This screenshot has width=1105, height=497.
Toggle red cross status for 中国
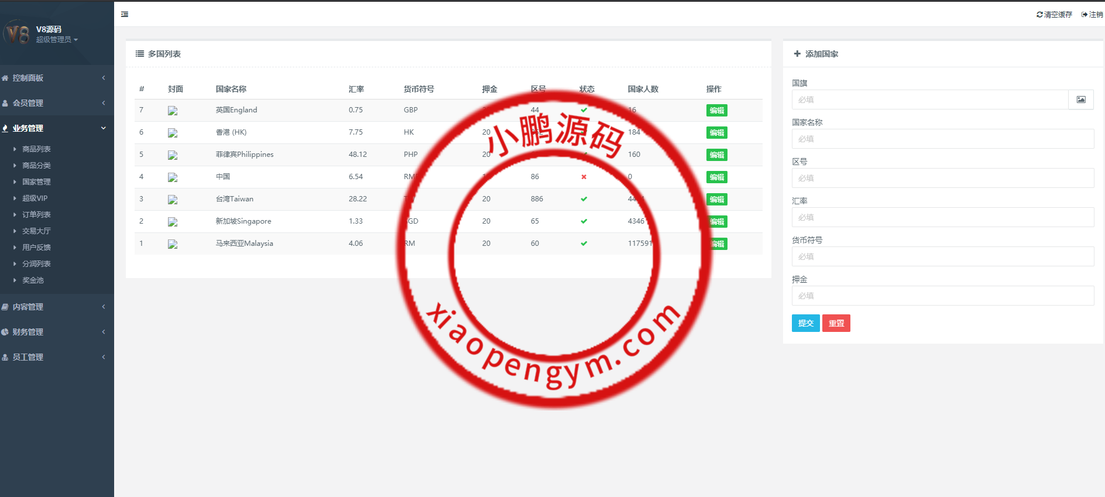[584, 177]
